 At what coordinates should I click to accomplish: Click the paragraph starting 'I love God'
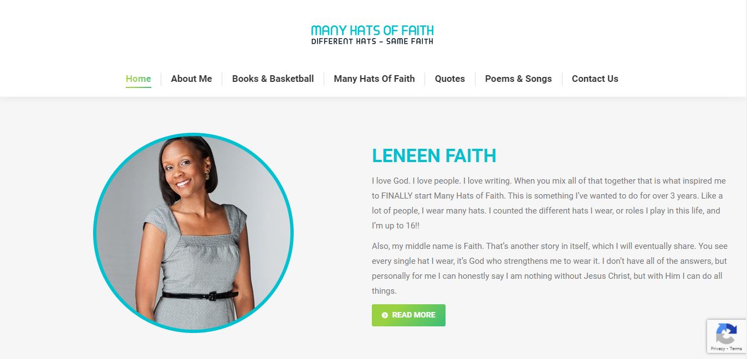[549, 203]
